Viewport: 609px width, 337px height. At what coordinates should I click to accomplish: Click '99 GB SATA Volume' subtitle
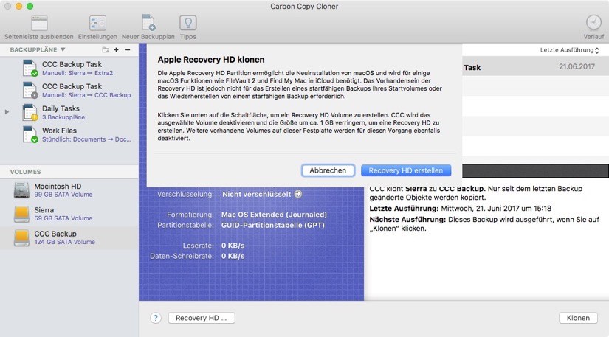(63, 195)
